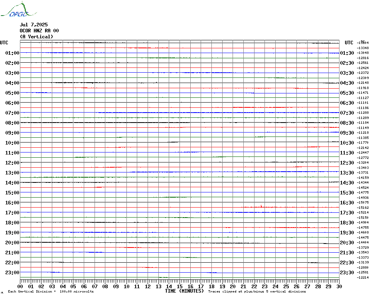Click the offset value "-11385"
Image resolution: width=371 pixels, height=297 pixels.
363,138
